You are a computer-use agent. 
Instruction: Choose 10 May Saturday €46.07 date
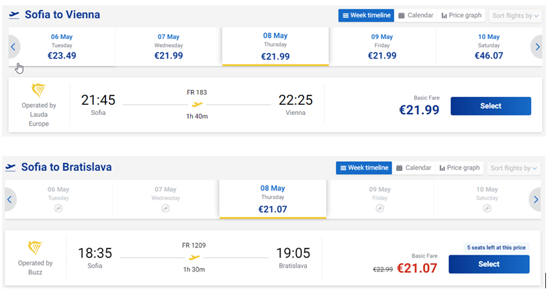[489, 46]
